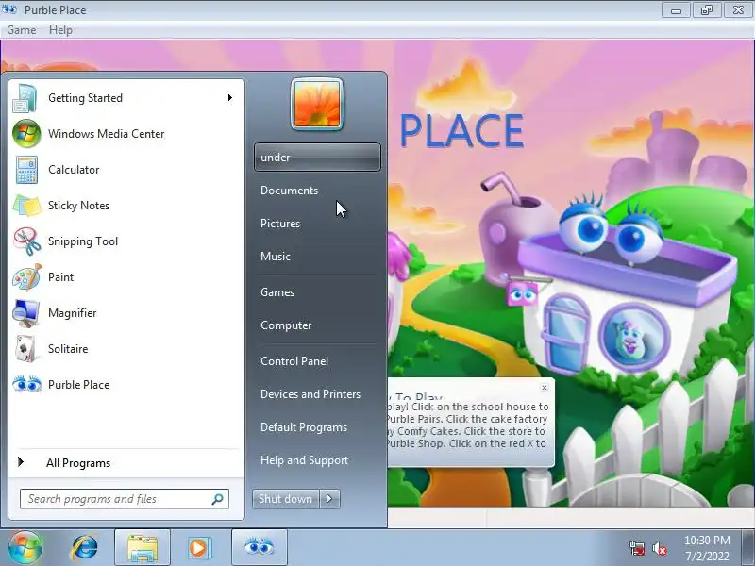Click the user account flower picture
Viewport: 755px width, 566px height.
pyautogui.click(x=317, y=105)
